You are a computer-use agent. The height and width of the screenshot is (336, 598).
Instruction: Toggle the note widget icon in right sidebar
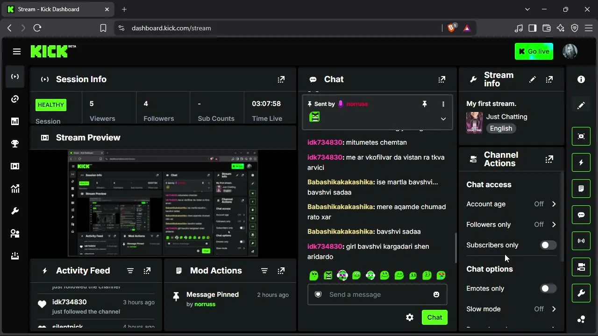pyautogui.click(x=581, y=189)
